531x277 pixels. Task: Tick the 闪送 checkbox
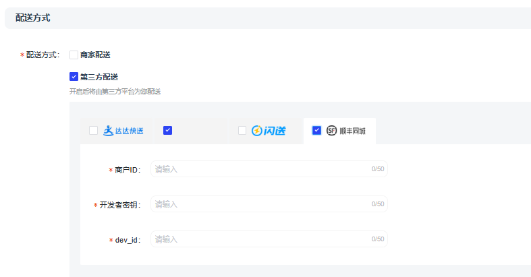242,131
